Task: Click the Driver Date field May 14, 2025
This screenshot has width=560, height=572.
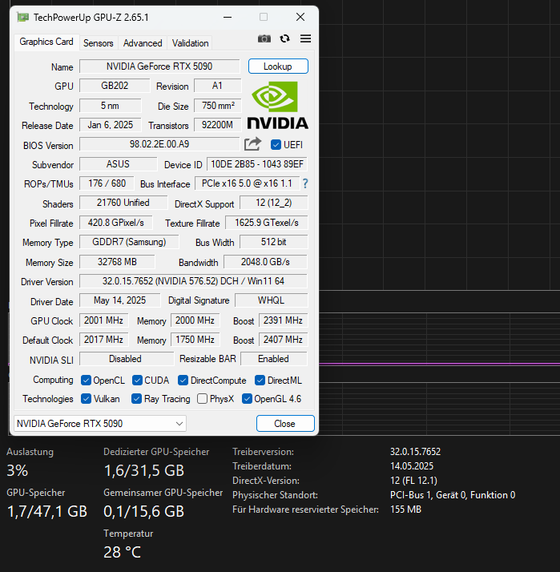Action: tap(119, 300)
